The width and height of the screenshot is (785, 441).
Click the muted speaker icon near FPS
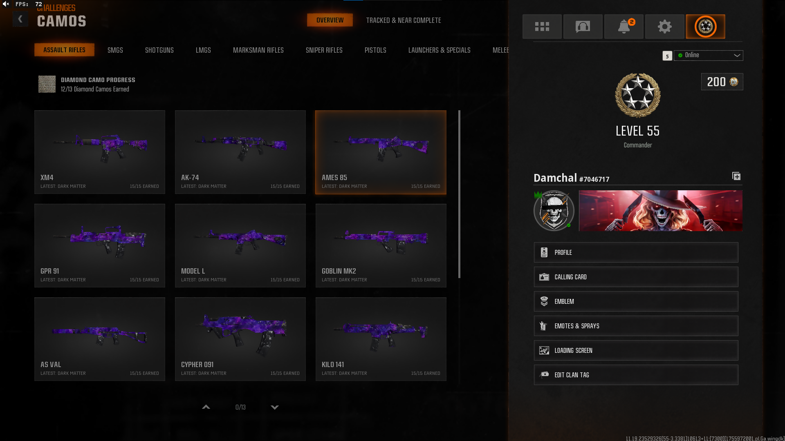coord(6,4)
